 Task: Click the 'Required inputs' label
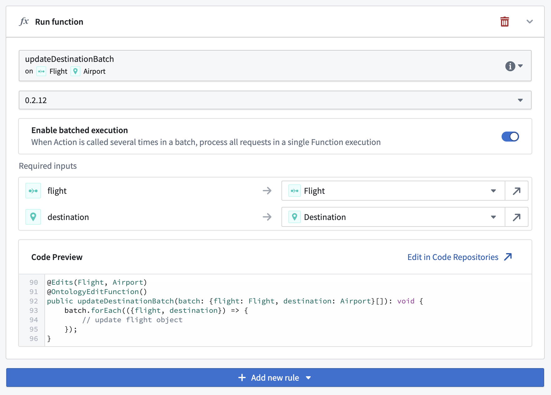(48, 166)
